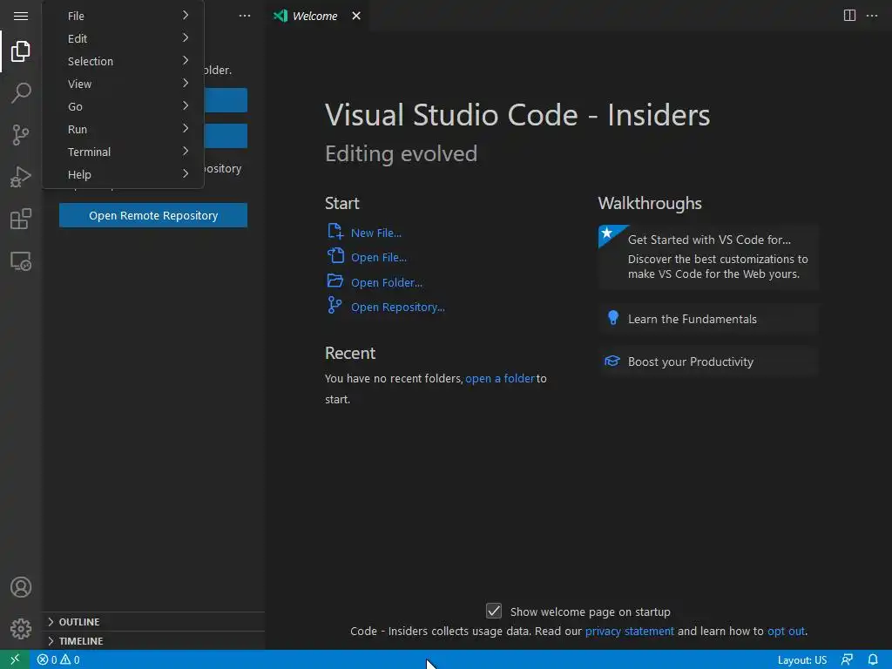The width and height of the screenshot is (892, 669).
Task: Expand the Outline section
Action: point(78,622)
